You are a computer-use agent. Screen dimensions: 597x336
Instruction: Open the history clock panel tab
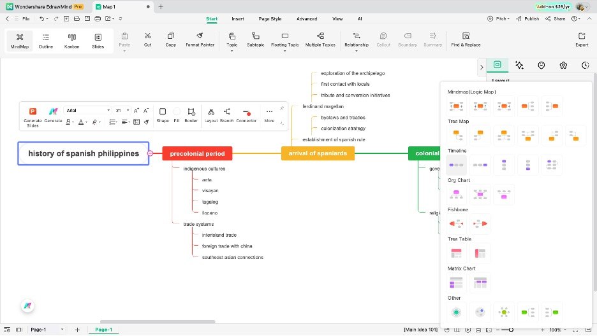point(585,66)
